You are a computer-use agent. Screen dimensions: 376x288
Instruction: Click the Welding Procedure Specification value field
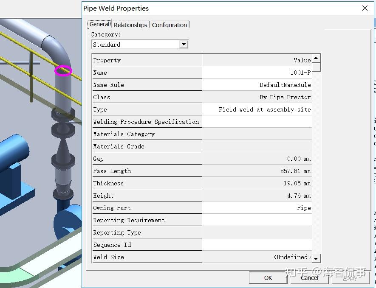(x=257, y=121)
